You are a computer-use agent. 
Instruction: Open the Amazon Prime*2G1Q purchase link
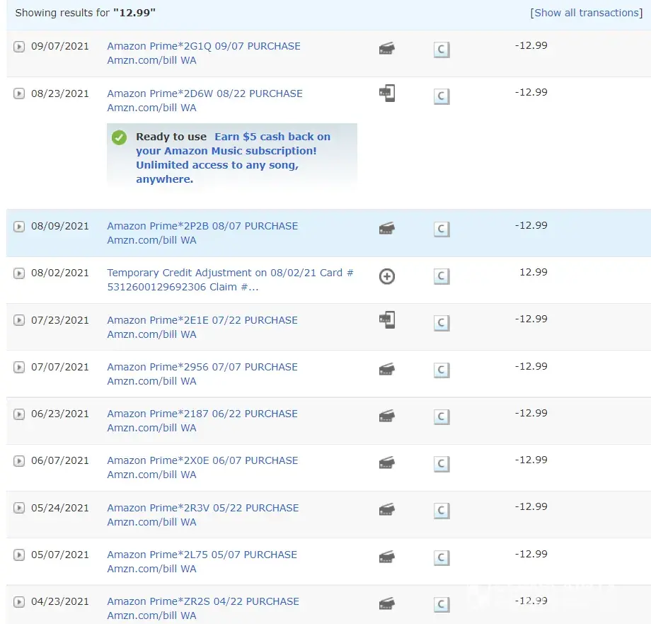204,46
